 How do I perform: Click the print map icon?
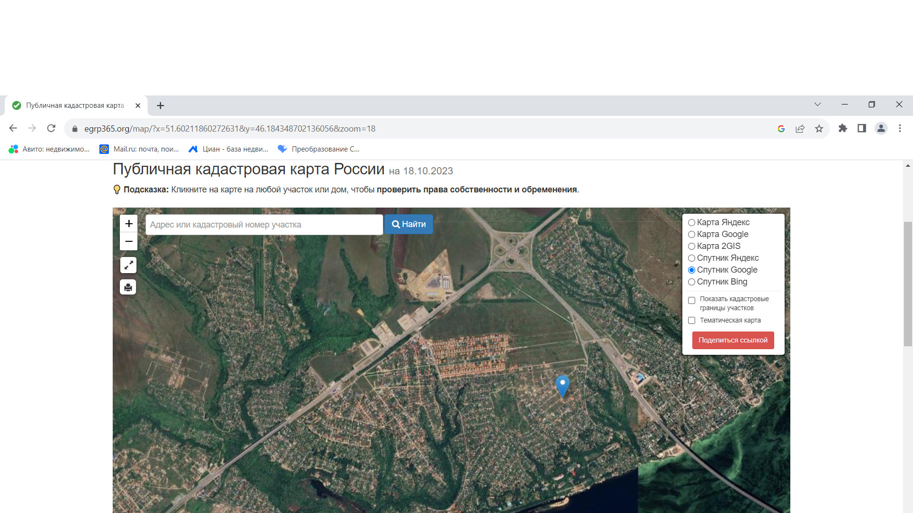tap(128, 287)
